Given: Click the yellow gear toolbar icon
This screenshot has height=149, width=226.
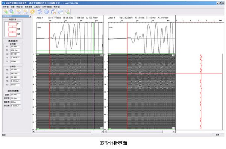Looking at the screenshot, I should click(x=32, y=12).
